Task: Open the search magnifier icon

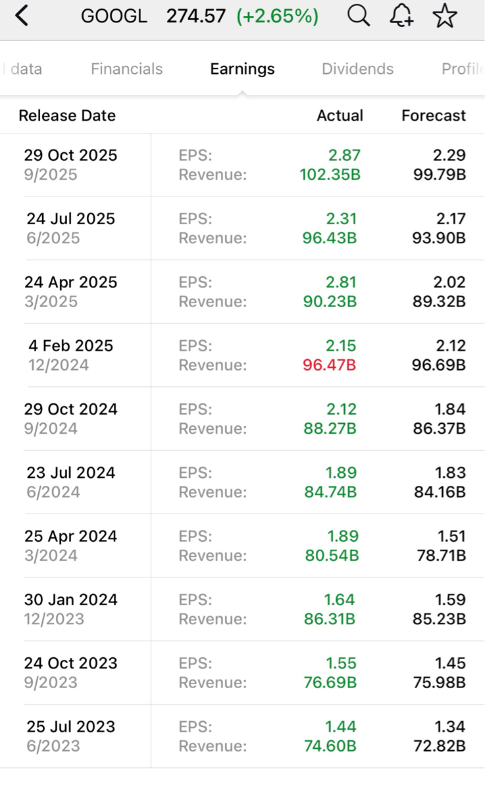Action: coord(359,16)
